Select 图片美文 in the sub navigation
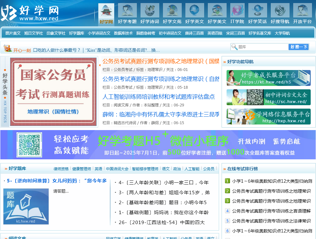The image size is (316, 239). [x=13, y=33]
